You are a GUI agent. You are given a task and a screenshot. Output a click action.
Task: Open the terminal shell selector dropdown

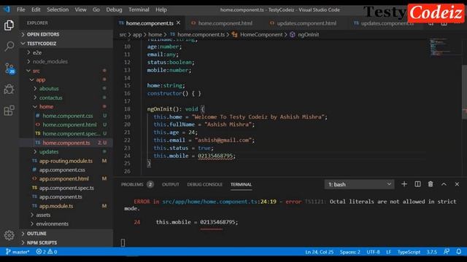point(359,184)
